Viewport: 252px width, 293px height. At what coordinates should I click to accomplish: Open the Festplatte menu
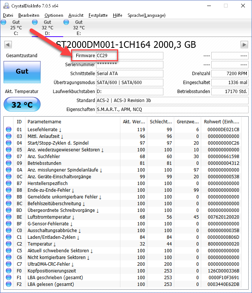98,15
